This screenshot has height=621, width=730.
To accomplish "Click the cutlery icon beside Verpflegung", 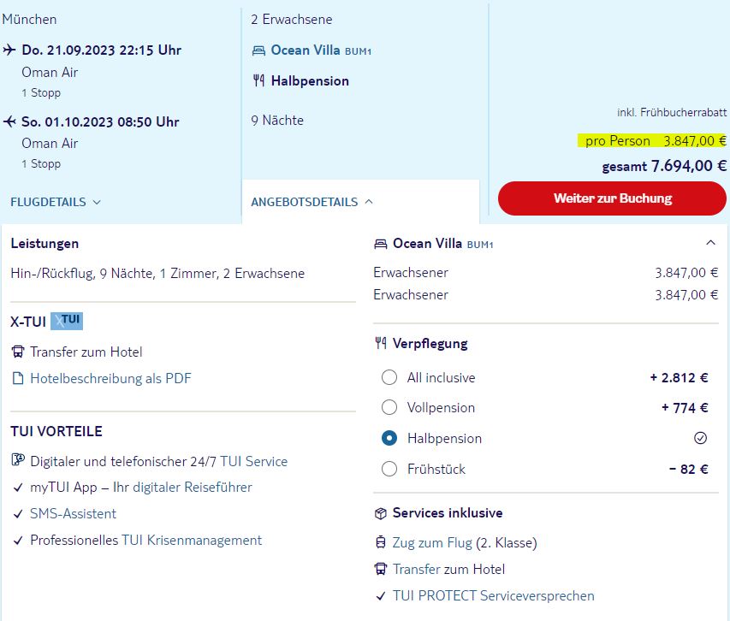I will click(381, 343).
